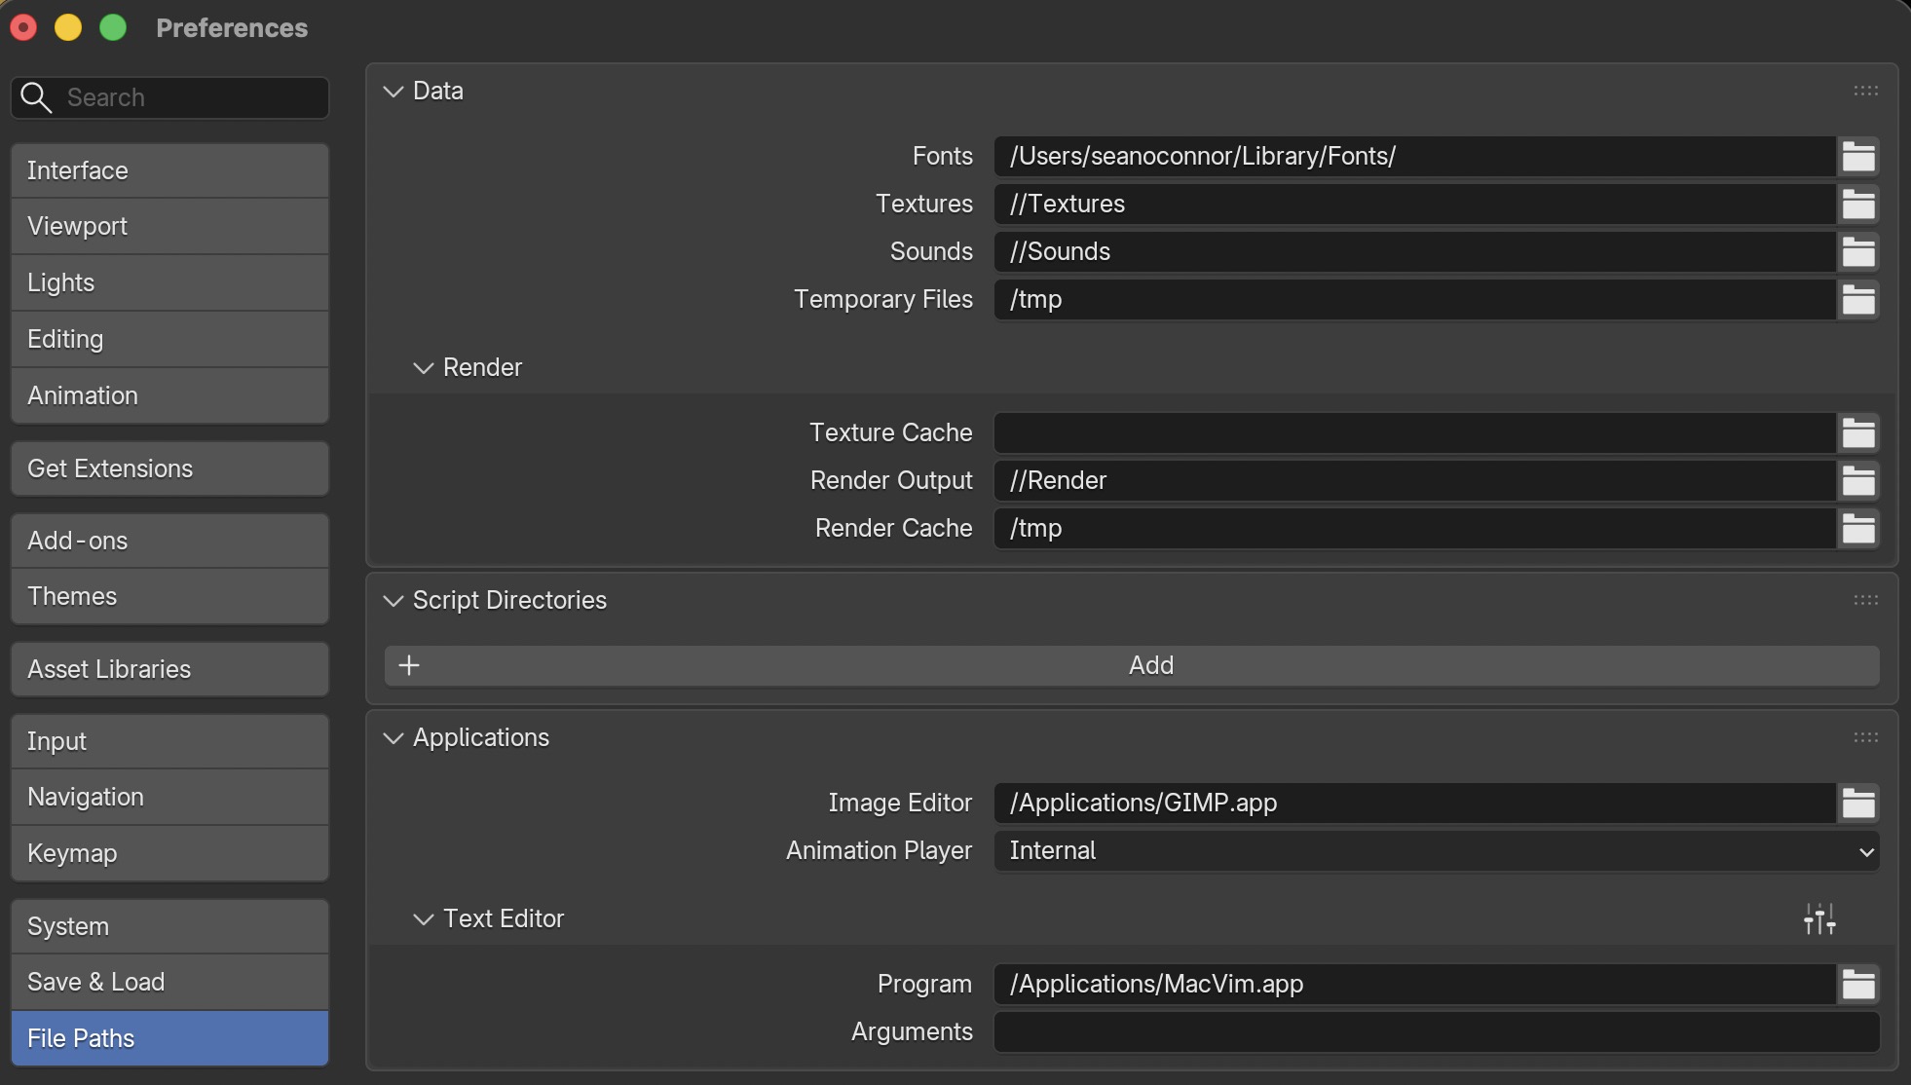
Task: Collapse the Script Directories panel
Action: click(x=393, y=601)
